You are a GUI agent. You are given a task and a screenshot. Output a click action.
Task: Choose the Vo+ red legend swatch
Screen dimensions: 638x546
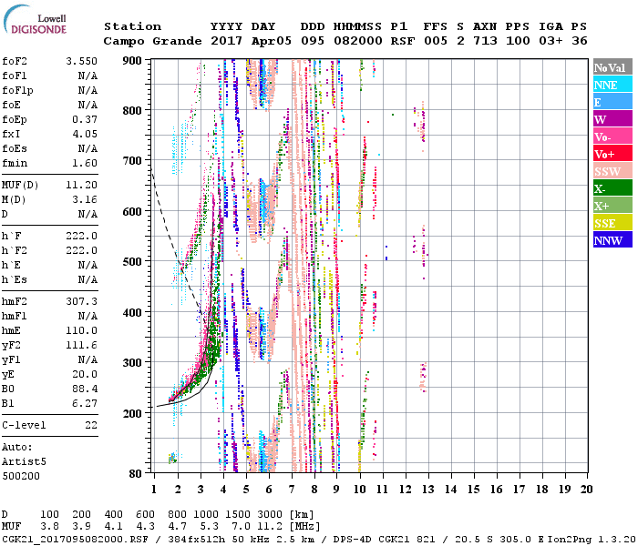coord(612,154)
